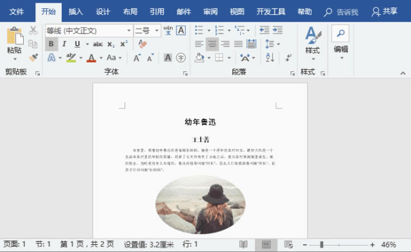The width and height of the screenshot is (411, 252).
Task: Open the bullet list icon
Action: (199, 30)
